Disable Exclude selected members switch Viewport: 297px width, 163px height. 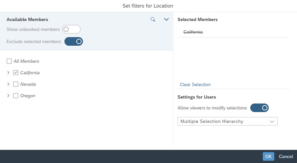pos(74,41)
